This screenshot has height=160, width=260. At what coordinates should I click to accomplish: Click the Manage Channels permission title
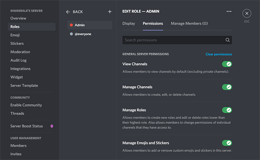(x=137, y=87)
